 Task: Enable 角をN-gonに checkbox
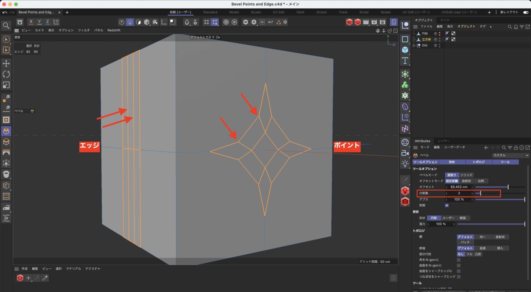(459, 260)
